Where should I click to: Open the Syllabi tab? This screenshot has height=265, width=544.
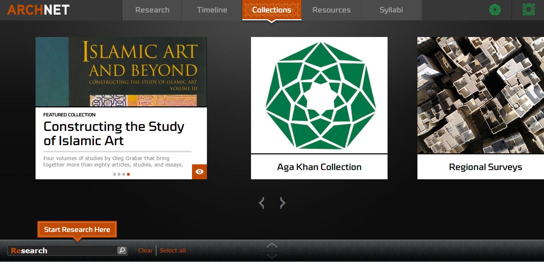tap(391, 10)
